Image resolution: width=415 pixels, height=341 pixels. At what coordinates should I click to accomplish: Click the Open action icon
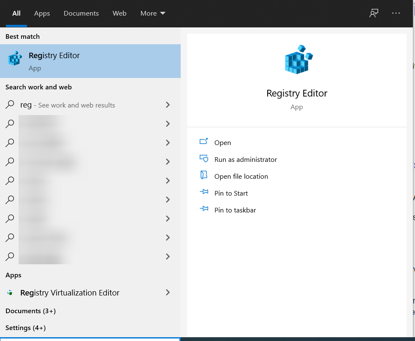tap(204, 142)
